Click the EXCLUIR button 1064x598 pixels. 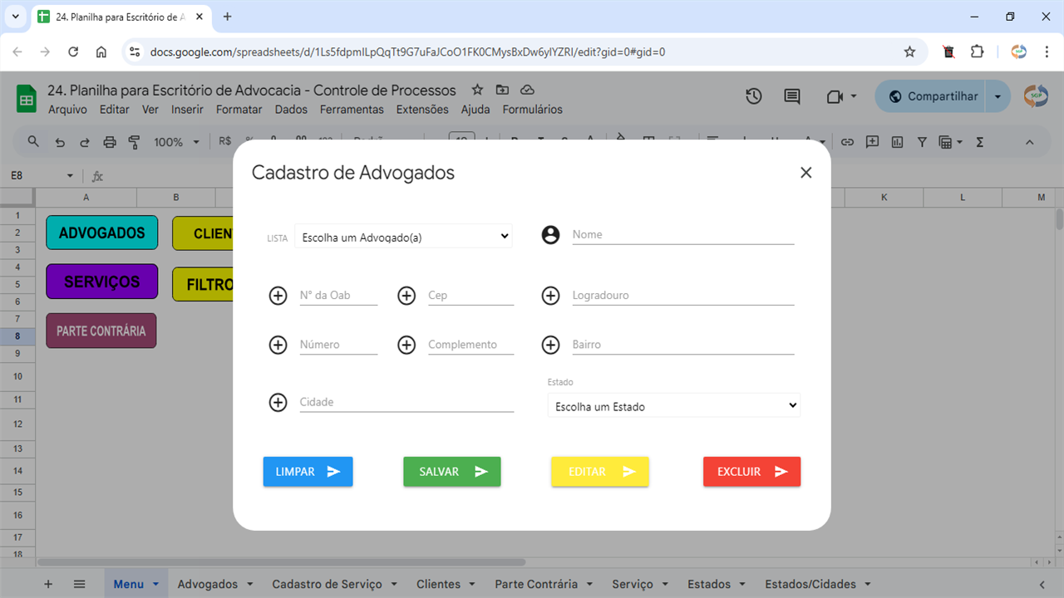click(751, 471)
